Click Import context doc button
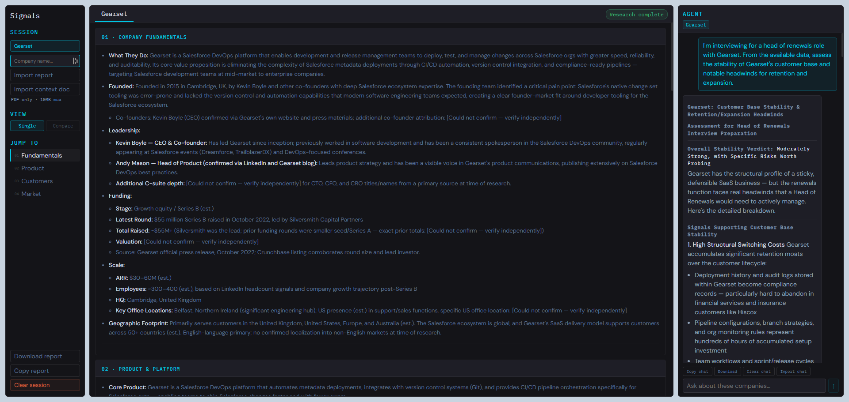Viewport: 849px width, 402px height. [45, 89]
